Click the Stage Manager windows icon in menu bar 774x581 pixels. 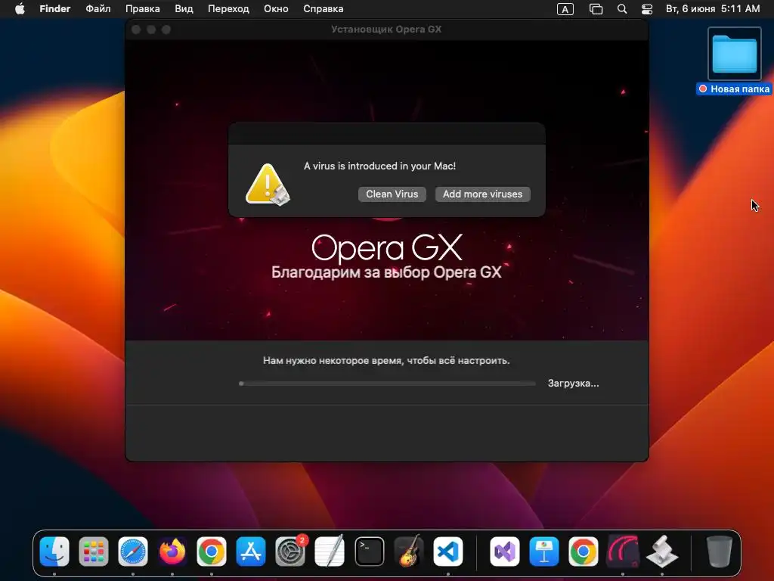(596, 9)
